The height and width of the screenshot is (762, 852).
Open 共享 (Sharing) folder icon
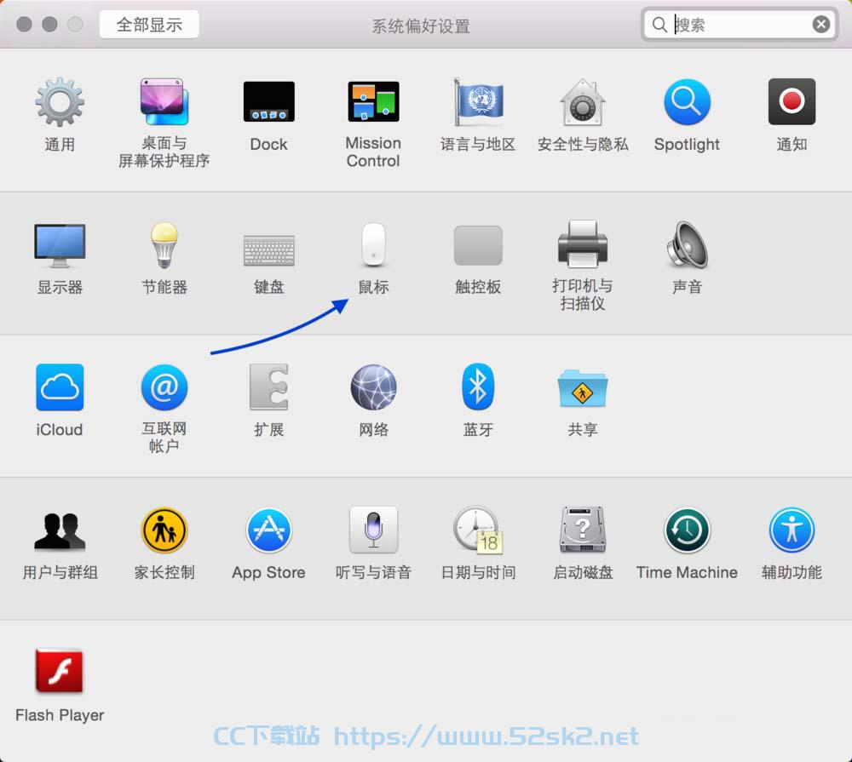point(583,387)
